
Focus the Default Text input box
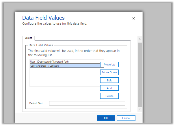pos(87,103)
